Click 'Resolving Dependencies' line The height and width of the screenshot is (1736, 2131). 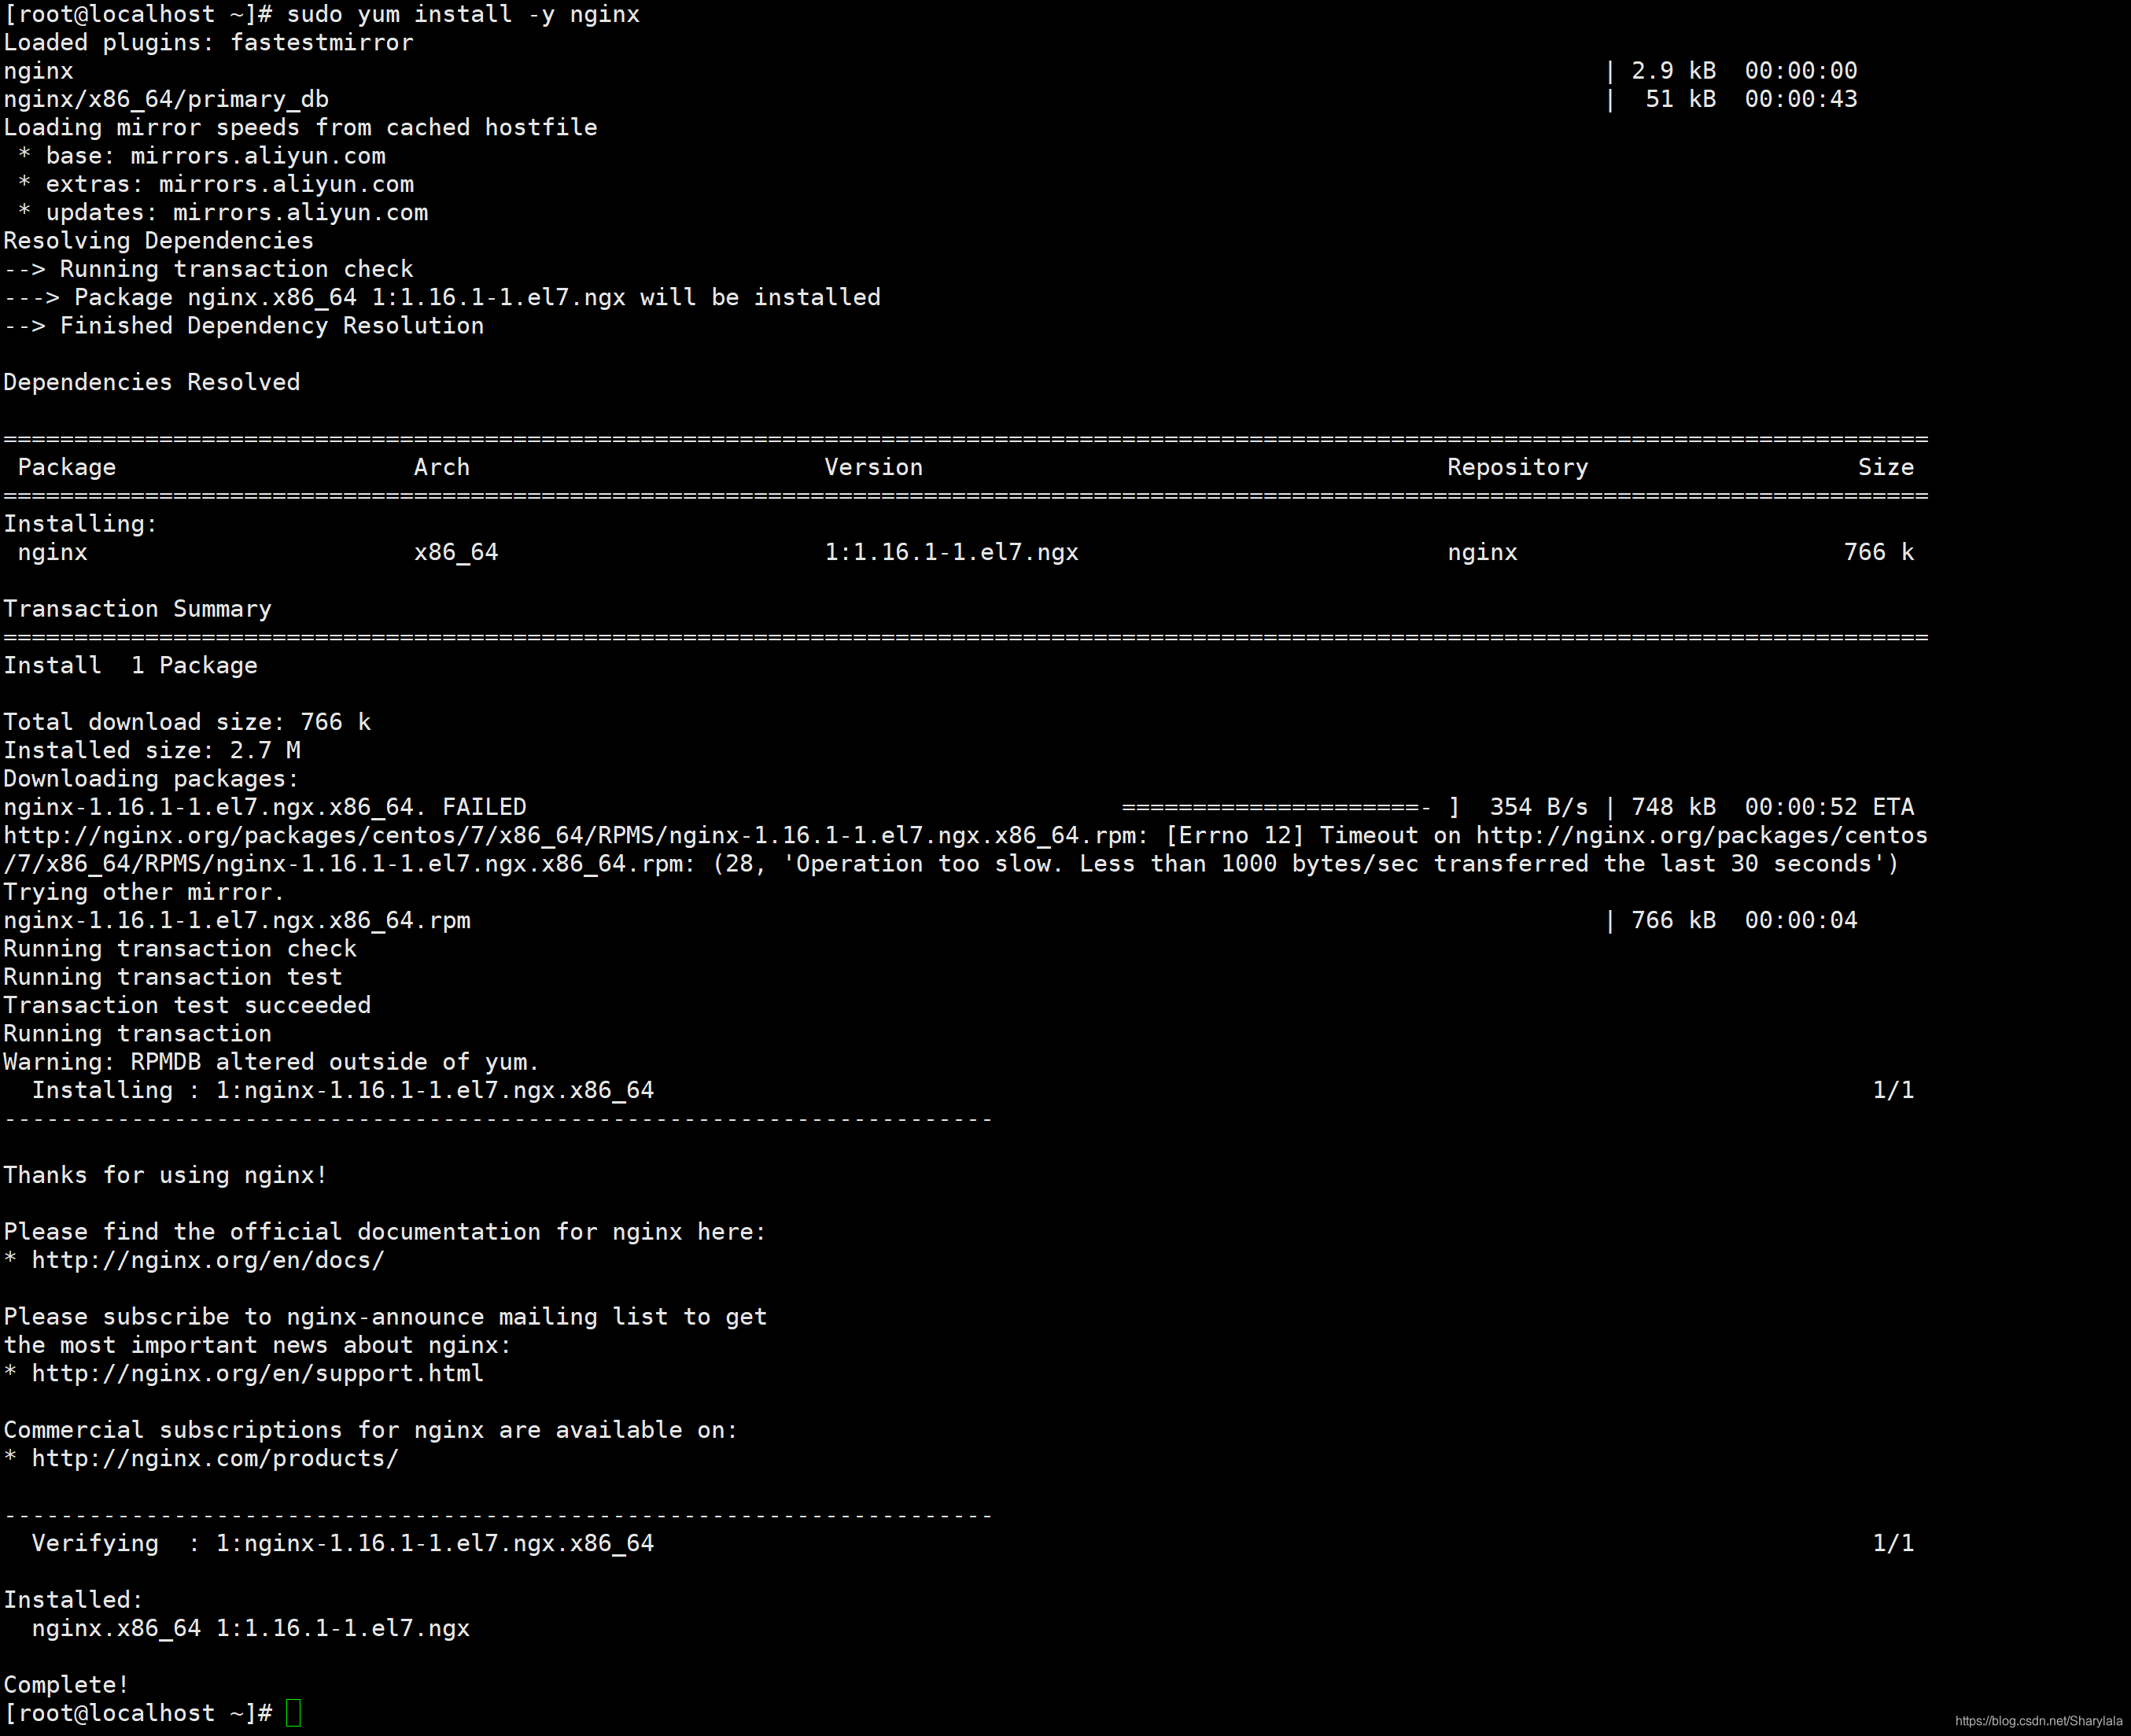(158, 241)
